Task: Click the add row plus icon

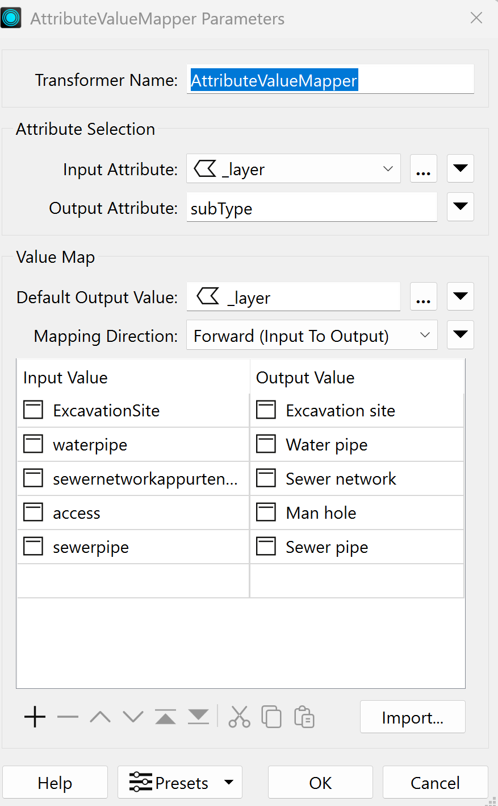Action: pos(35,717)
